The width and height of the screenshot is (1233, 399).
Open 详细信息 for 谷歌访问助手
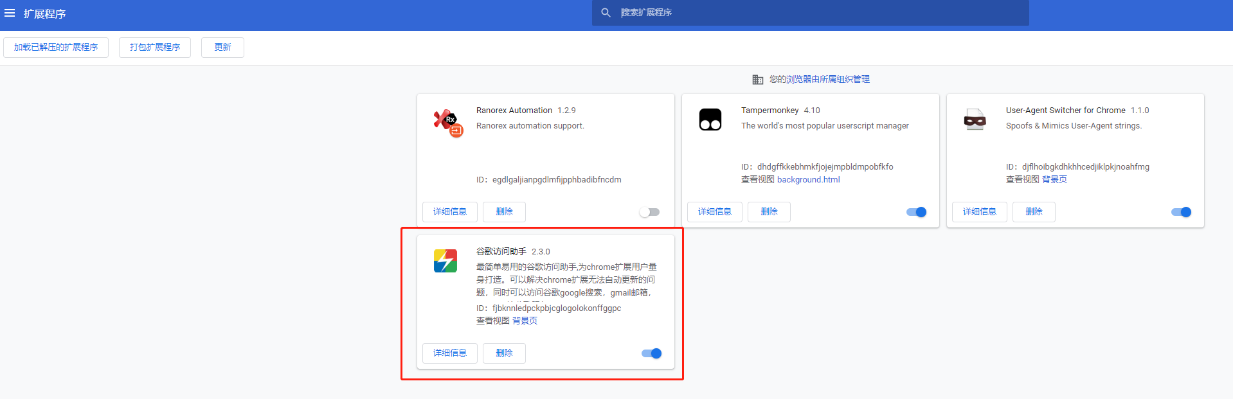tap(450, 353)
